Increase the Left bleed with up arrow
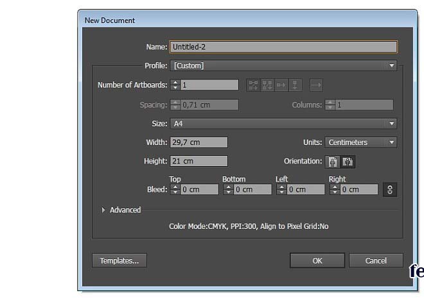This screenshot has height=302, width=424. click(282, 187)
